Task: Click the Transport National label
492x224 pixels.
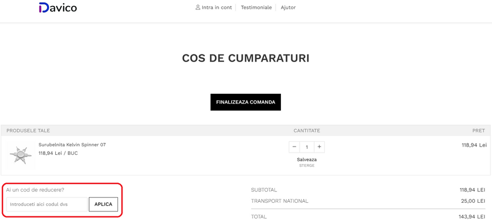Action: click(279, 201)
